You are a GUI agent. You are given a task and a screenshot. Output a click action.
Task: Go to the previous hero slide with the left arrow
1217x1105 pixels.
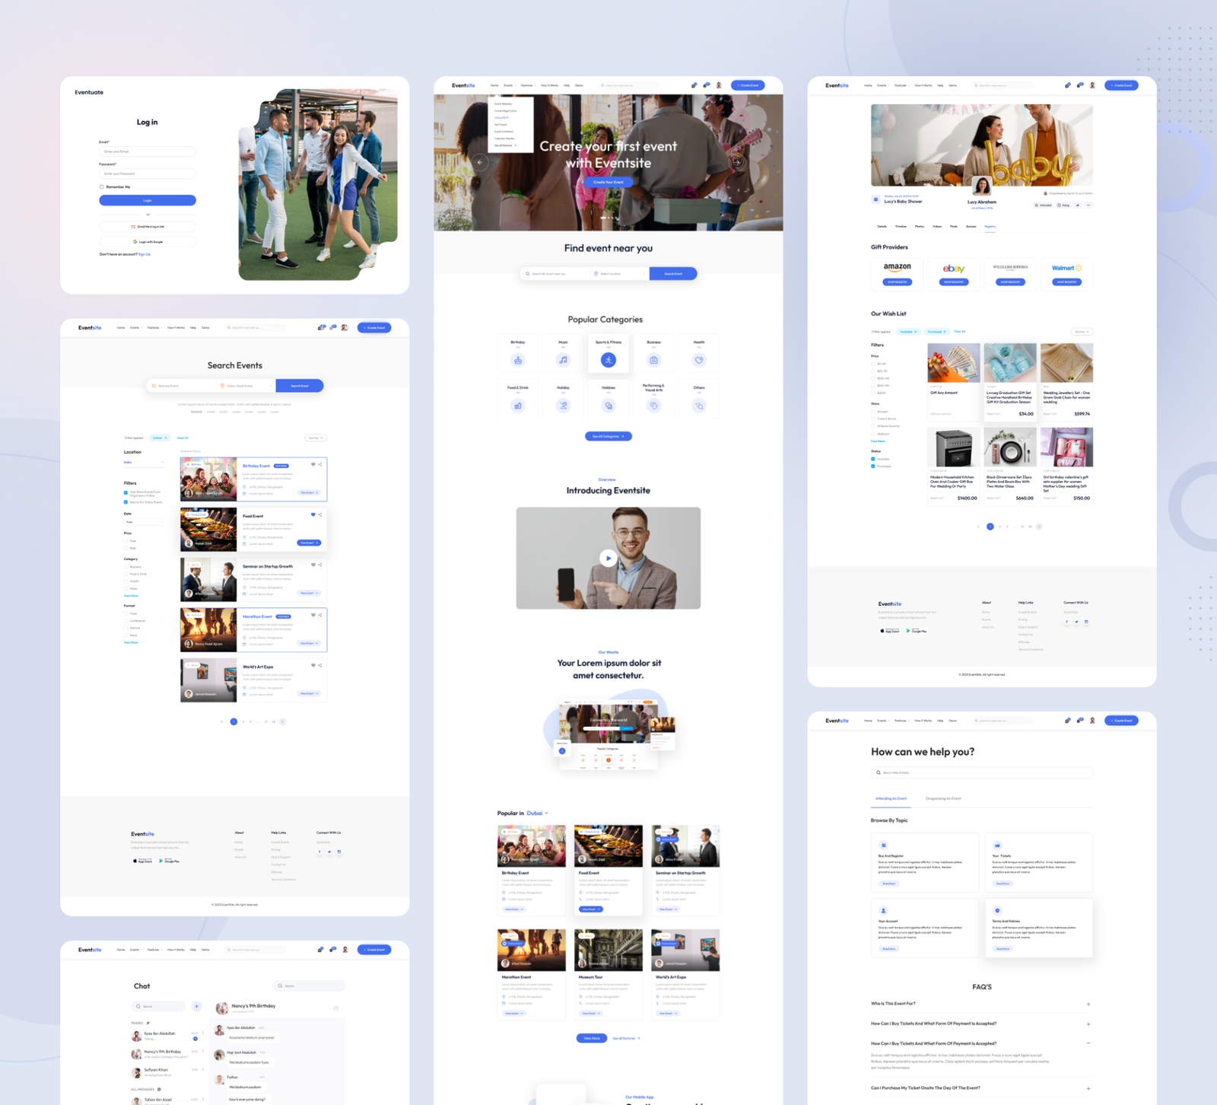pos(479,162)
